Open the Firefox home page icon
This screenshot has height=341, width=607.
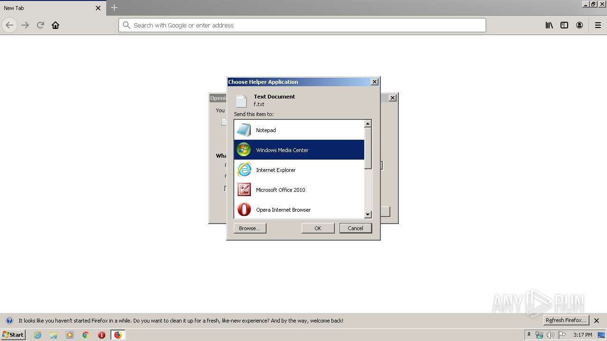55,25
